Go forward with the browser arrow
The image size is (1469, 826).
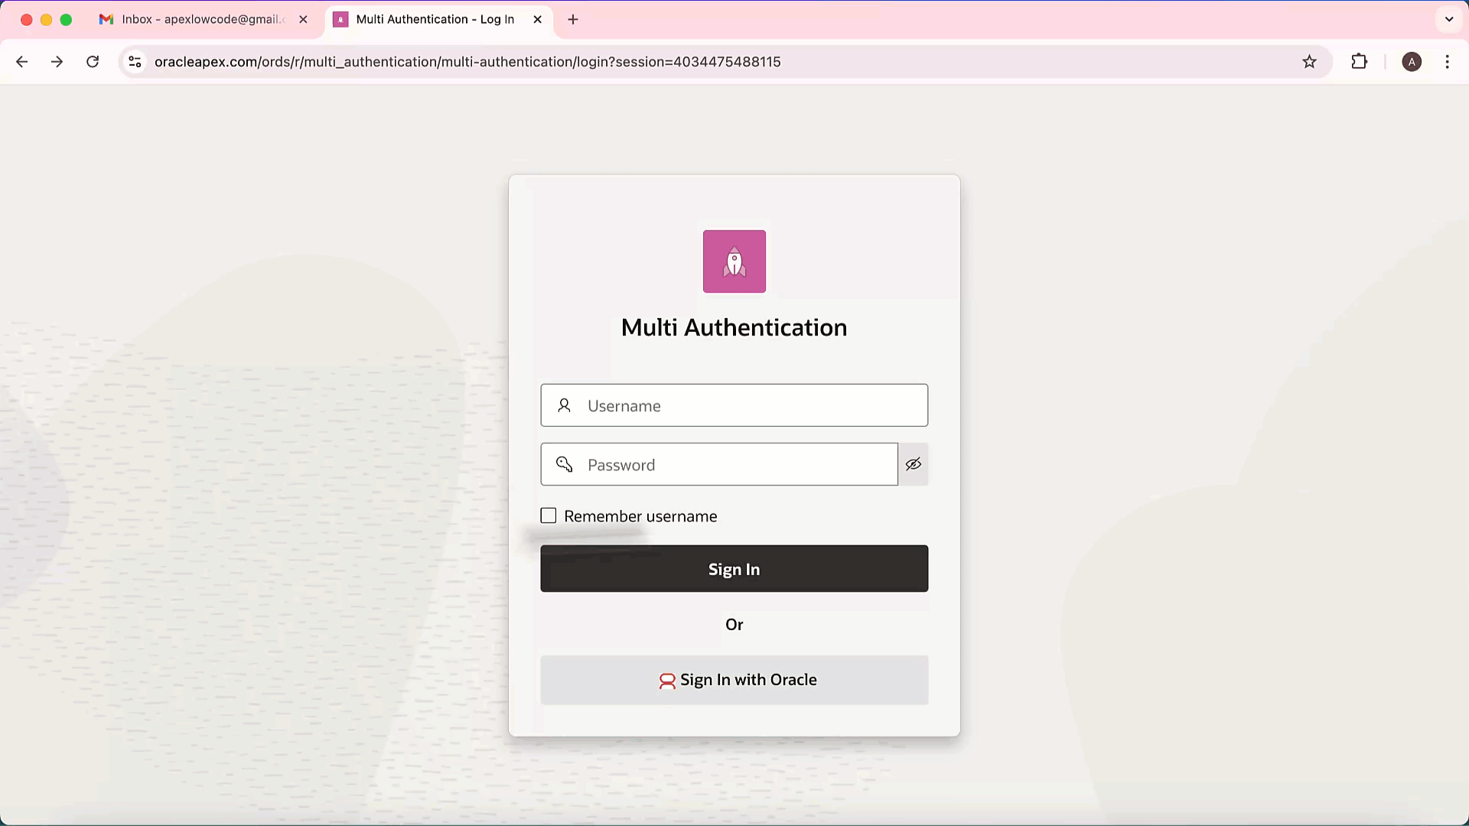[x=57, y=62]
